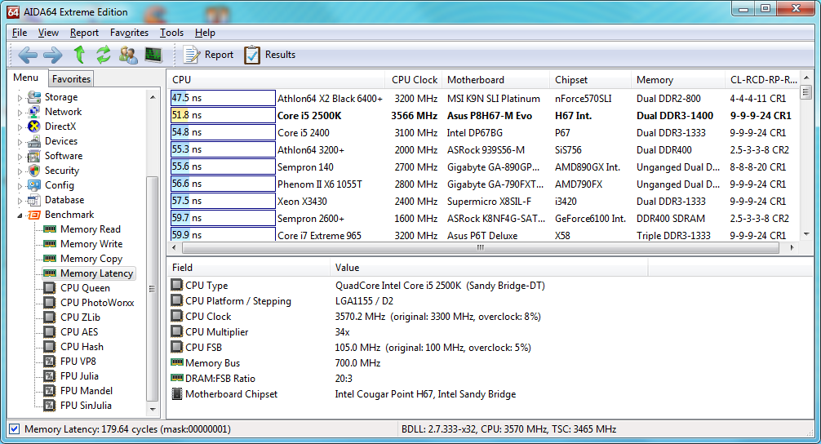The width and height of the screenshot is (821, 444).
Task: Click the Memory Write RAM icon
Action: [50, 243]
